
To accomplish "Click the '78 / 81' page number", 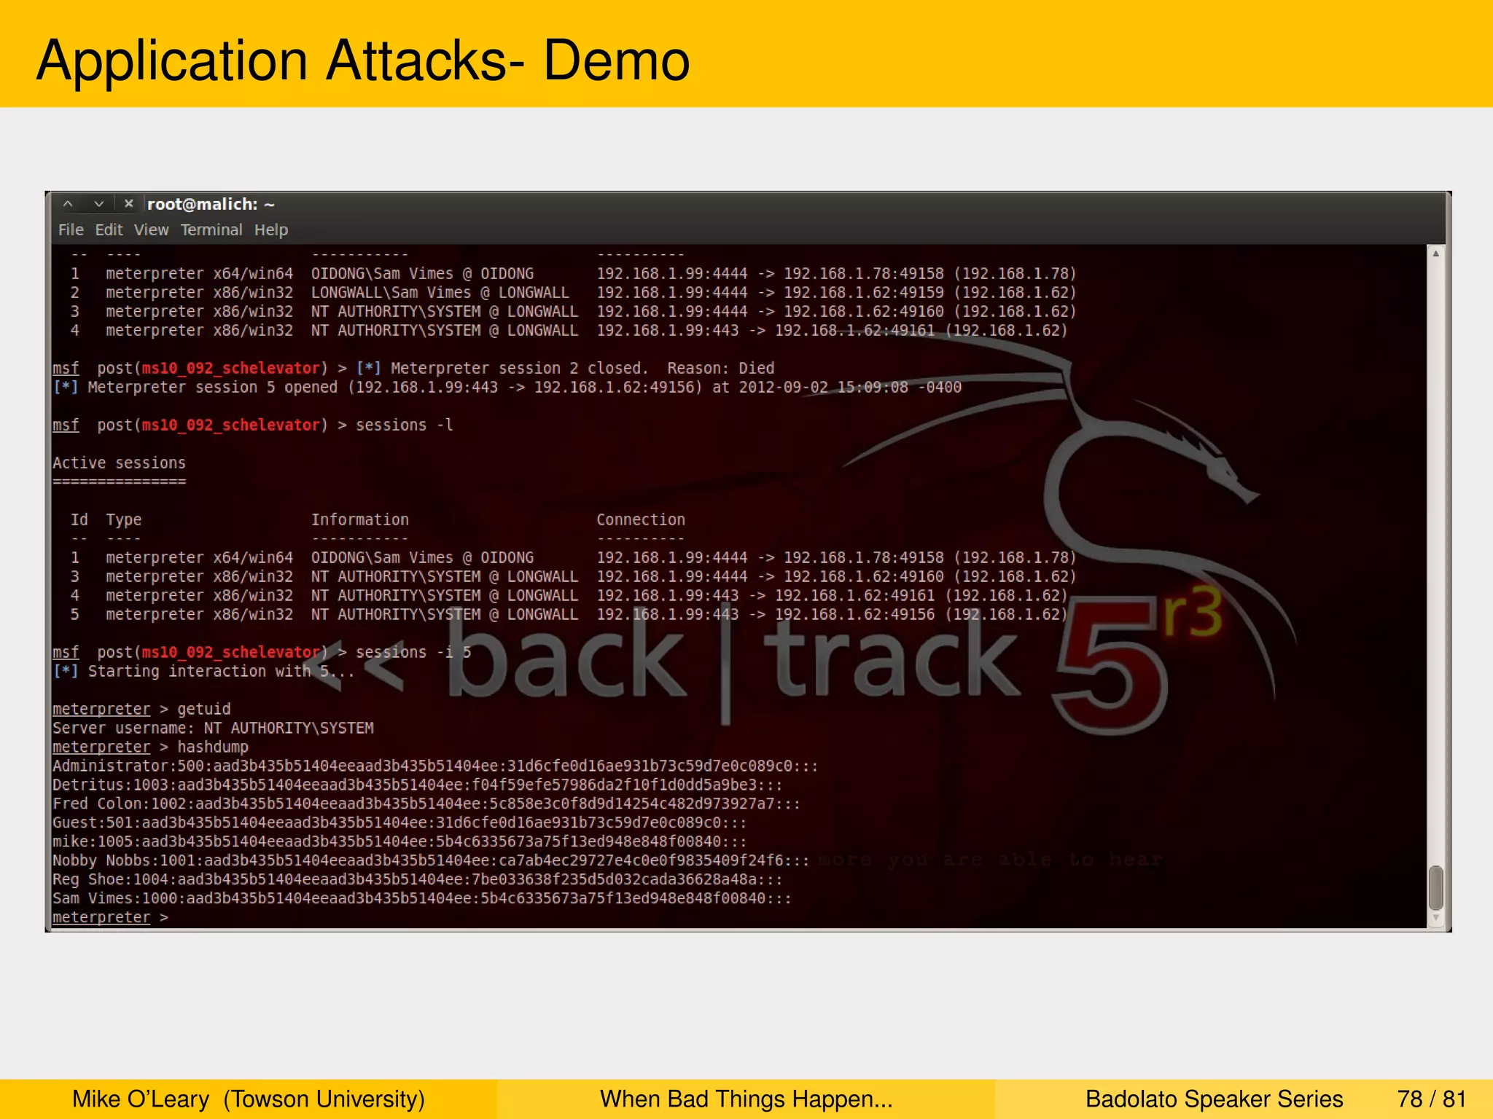I will click(x=1432, y=1099).
